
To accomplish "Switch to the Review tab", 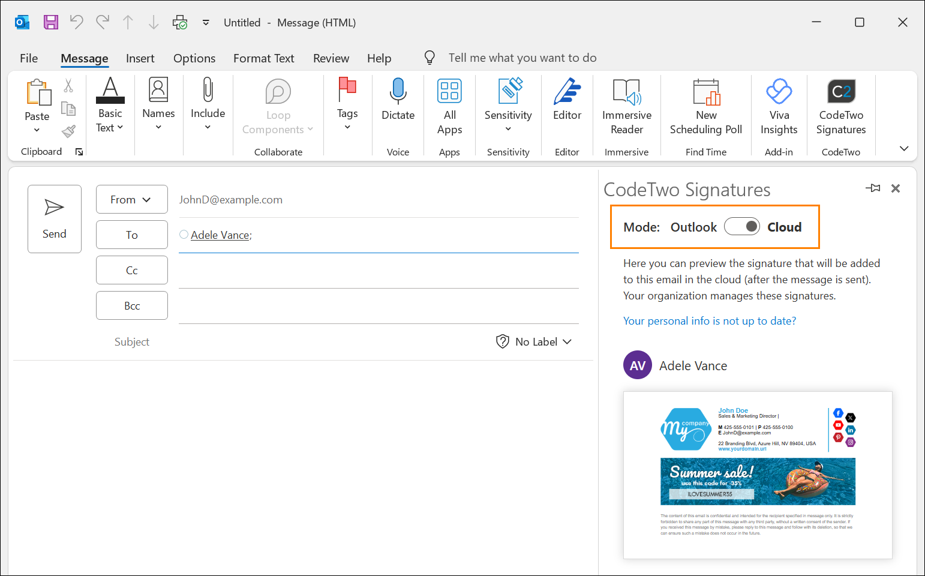I will [x=331, y=58].
